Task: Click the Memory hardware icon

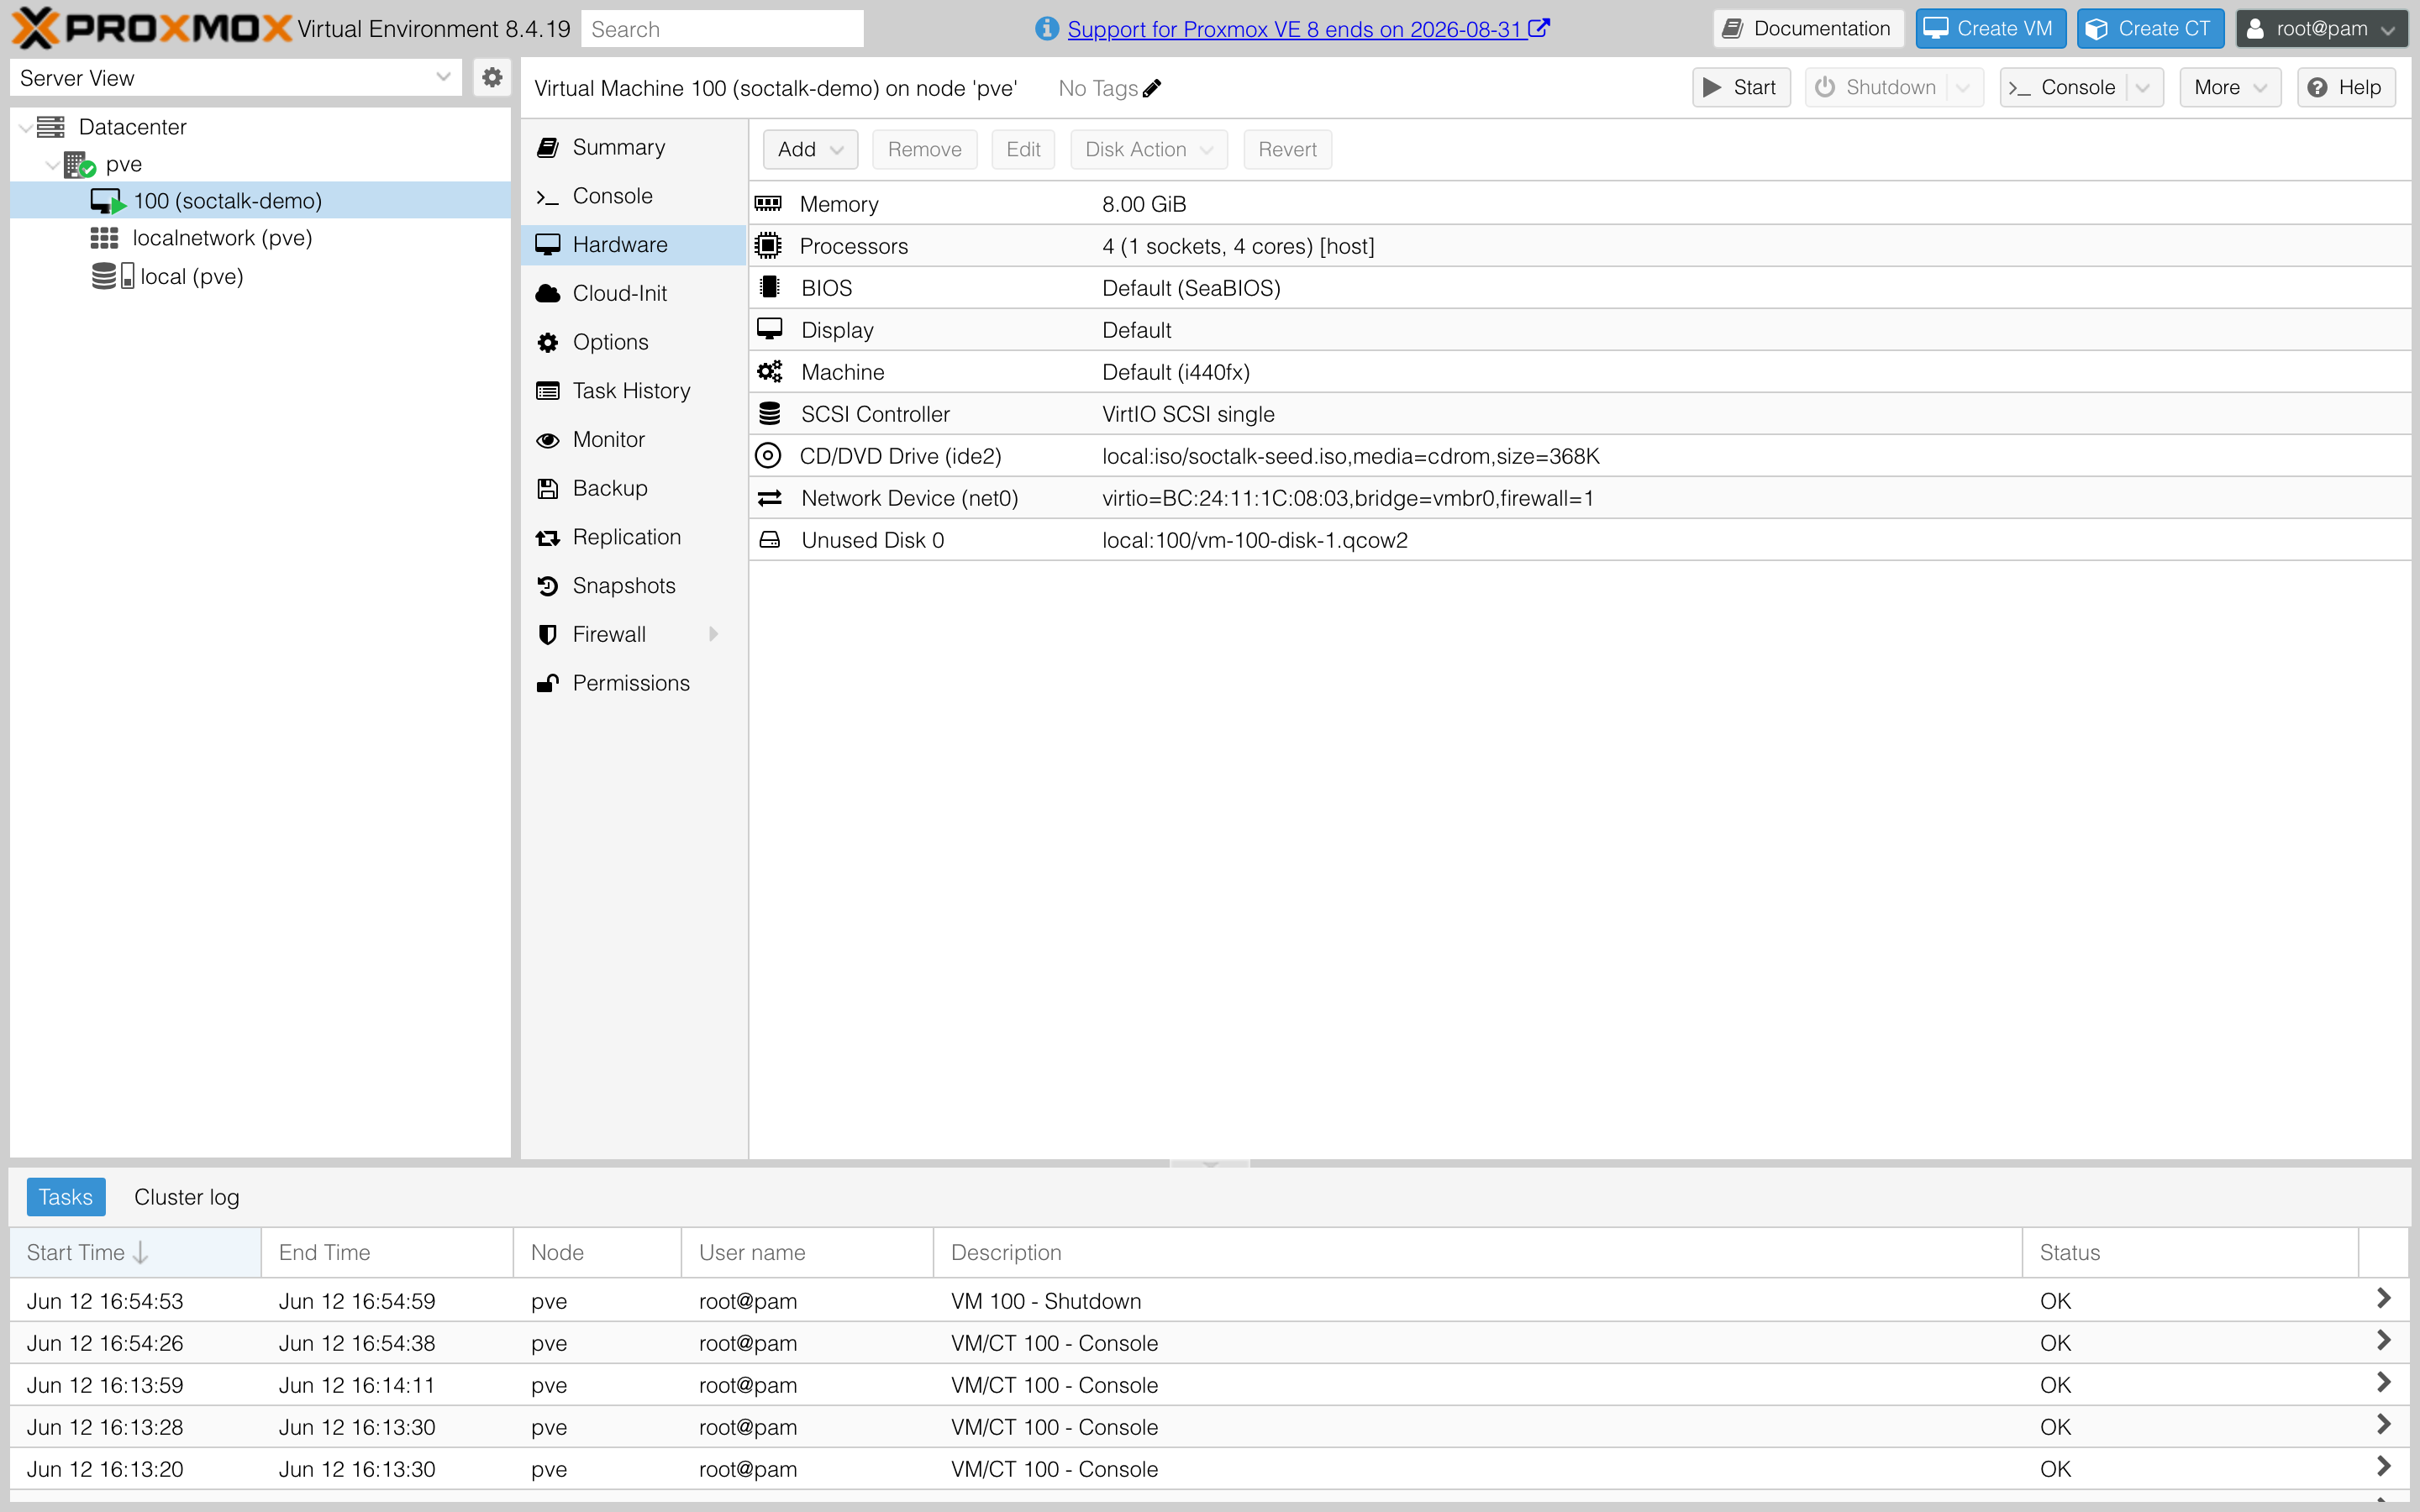Action: (x=768, y=204)
